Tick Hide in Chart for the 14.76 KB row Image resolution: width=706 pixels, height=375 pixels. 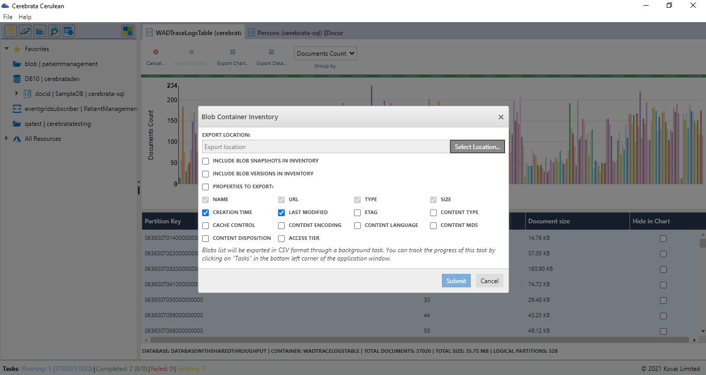[663, 238]
